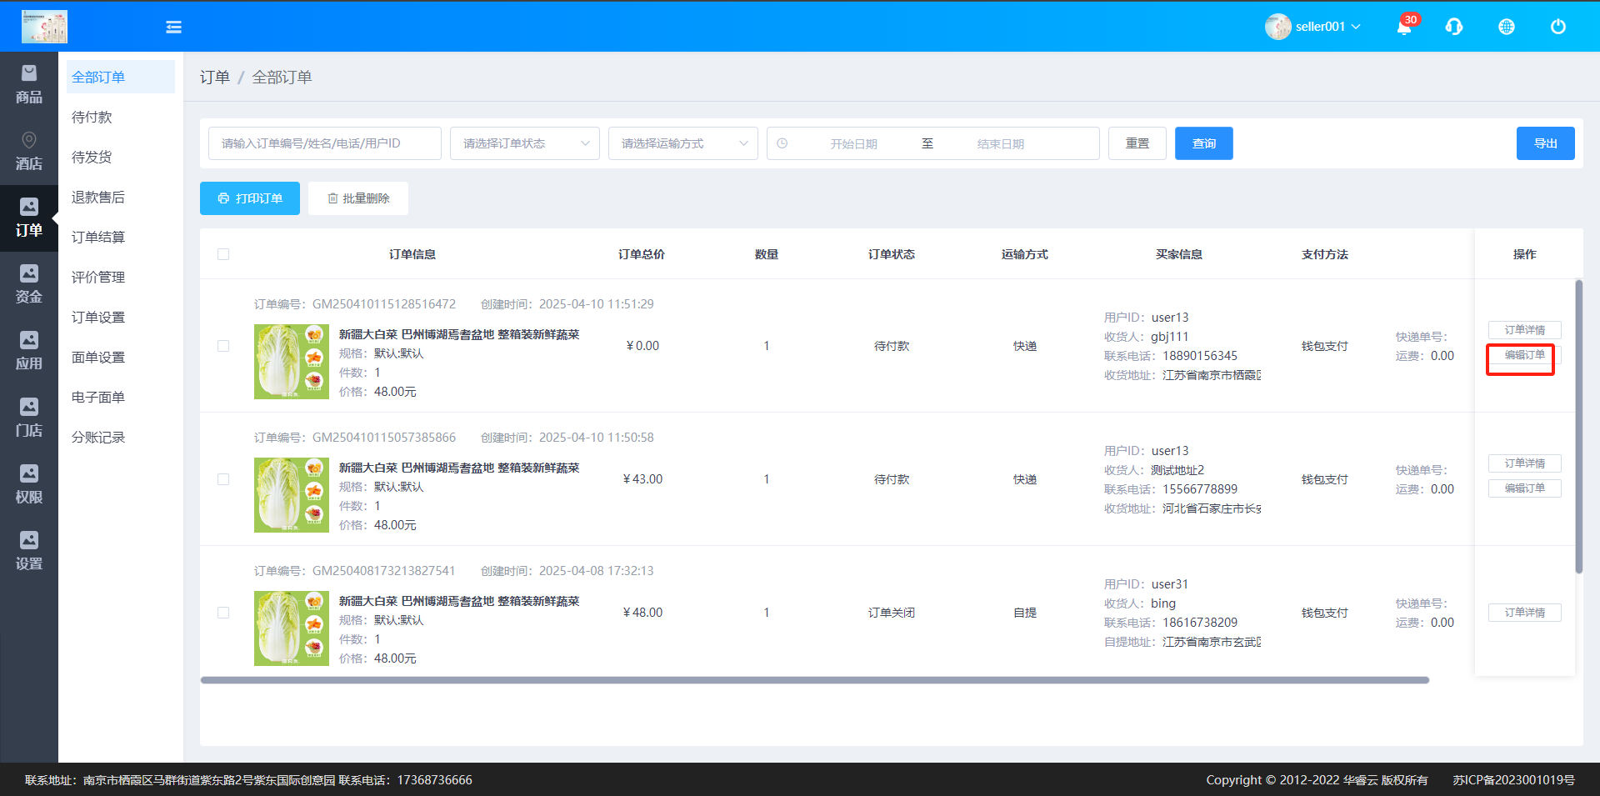This screenshot has width=1600, height=796.
Task: Click the notification bell icon
Action: [1404, 27]
